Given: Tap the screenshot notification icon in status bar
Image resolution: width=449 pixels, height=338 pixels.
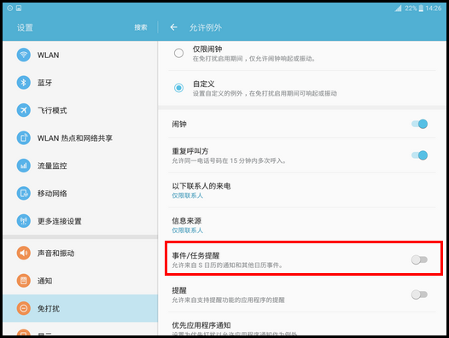Looking at the screenshot, I should (19, 8).
